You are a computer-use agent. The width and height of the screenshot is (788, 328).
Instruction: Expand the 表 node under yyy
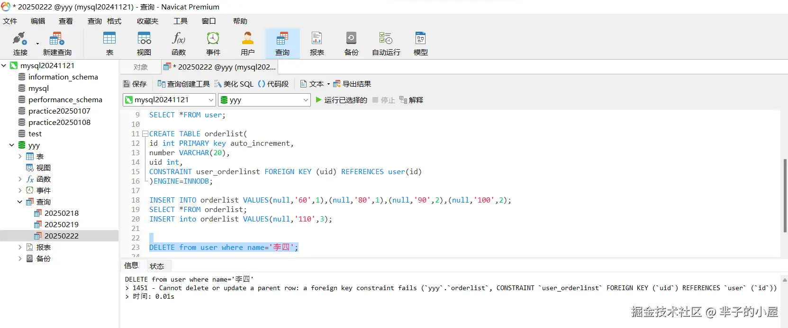coord(20,156)
